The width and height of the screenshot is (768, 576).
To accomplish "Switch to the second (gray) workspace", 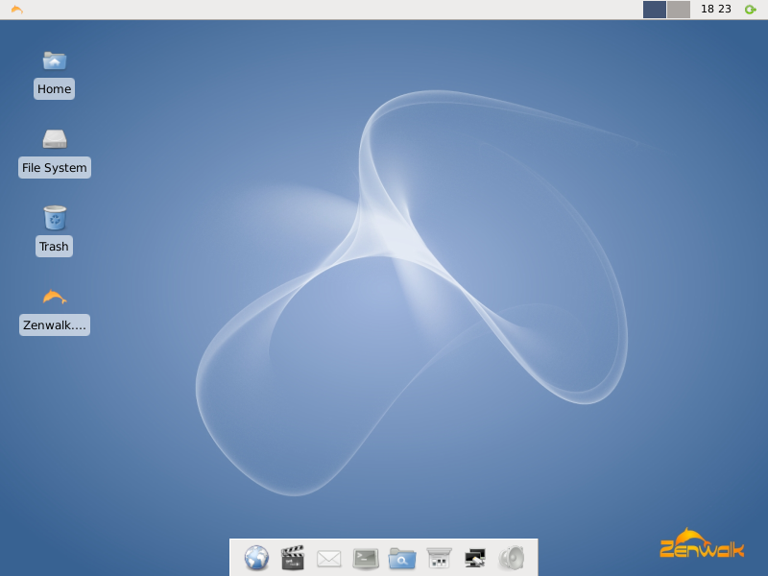I will [x=679, y=10].
